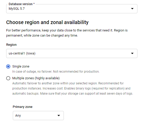The image size is (160, 124).
Task: Select the Single zone radio button
Action: 8,66
